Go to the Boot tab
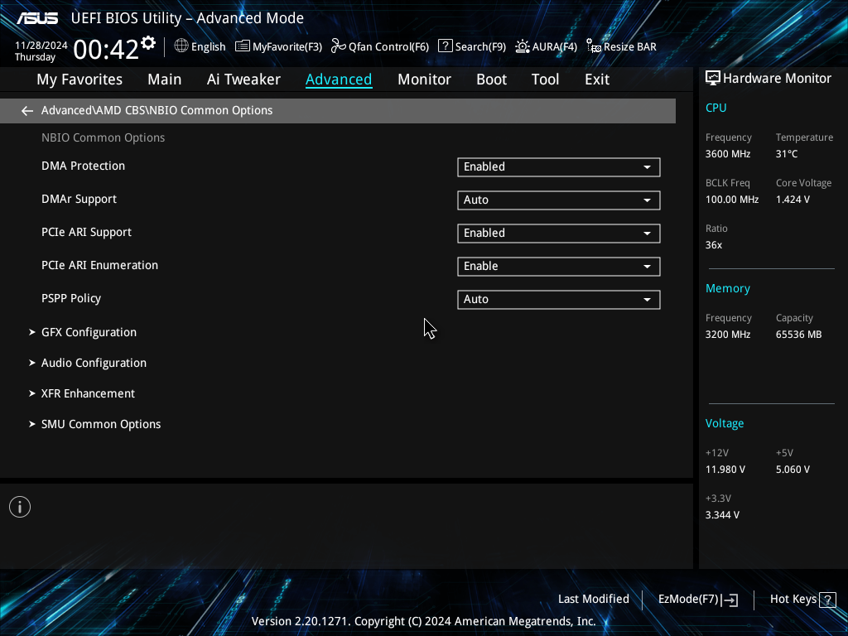The width and height of the screenshot is (848, 636). point(491,79)
